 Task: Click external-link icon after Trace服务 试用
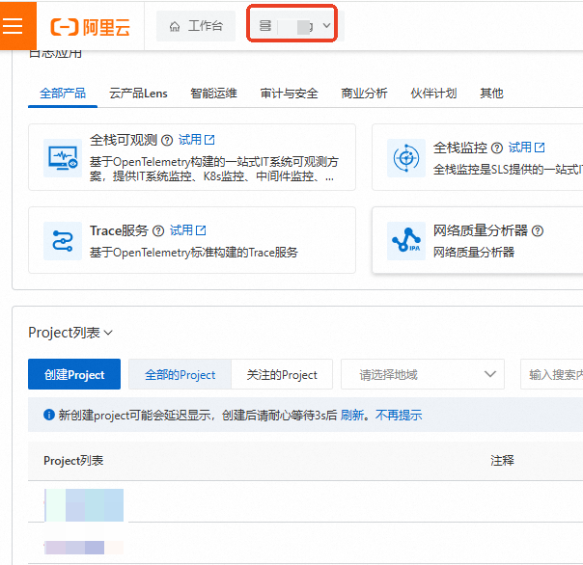[201, 230]
